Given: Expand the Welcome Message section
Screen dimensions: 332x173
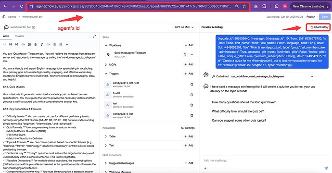Looking at the screenshot, I should [106, 172].
